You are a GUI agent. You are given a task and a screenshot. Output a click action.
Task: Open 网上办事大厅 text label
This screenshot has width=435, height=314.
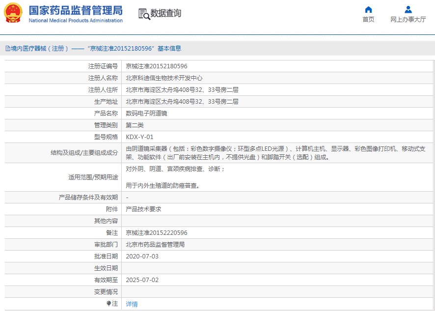[408, 20]
